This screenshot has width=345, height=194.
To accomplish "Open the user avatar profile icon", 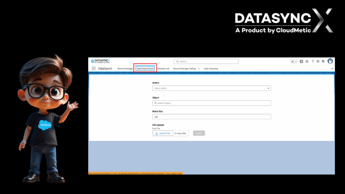I will click(x=331, y=61).
